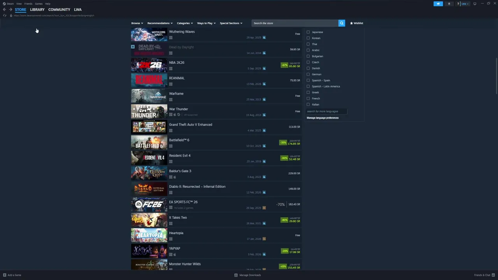Open Friends & Chat
This screenshot has height=280, width=498.
tap(484, 275)
